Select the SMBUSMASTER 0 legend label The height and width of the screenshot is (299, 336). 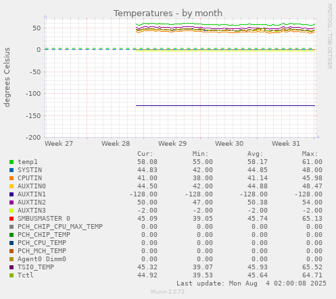44,219
